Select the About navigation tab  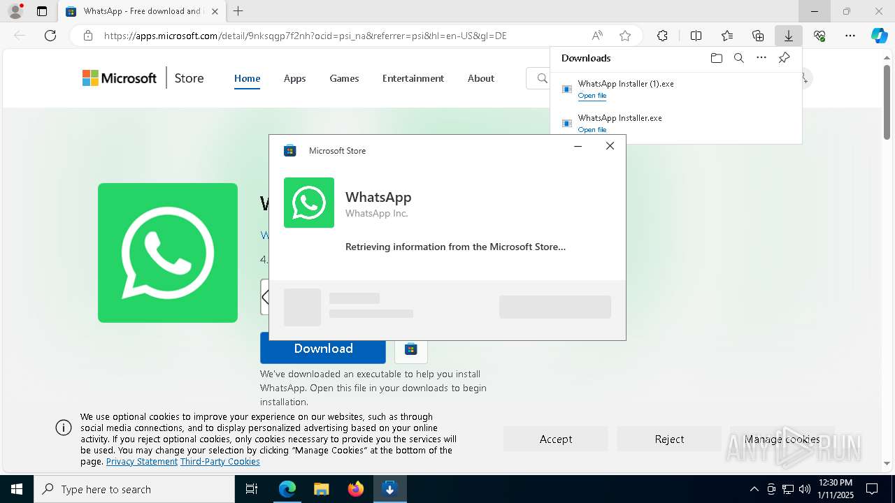point(481,78)
